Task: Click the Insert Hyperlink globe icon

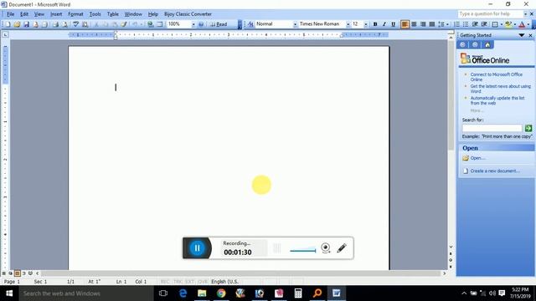Action: (151, 24)
